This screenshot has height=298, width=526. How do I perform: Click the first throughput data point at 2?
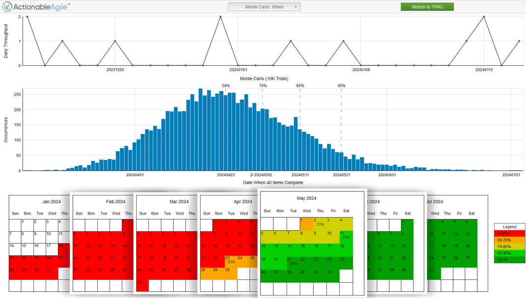tap(27, 17)
